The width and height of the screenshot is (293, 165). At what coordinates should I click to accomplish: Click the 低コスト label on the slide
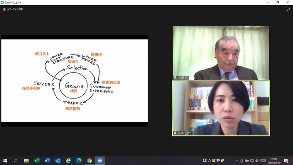[x=42, y=54]
